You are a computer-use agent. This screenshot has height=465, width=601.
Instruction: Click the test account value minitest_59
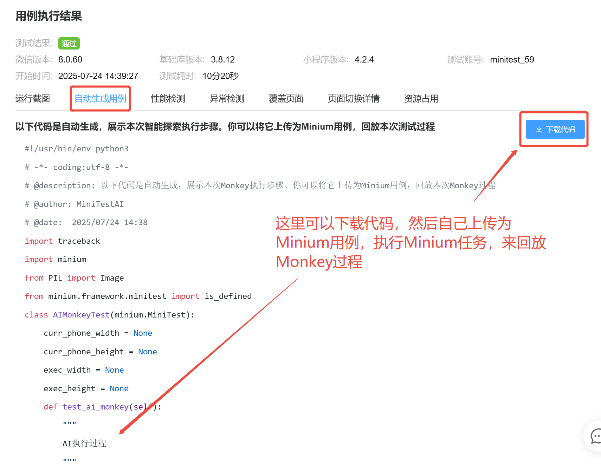(512, 60)
